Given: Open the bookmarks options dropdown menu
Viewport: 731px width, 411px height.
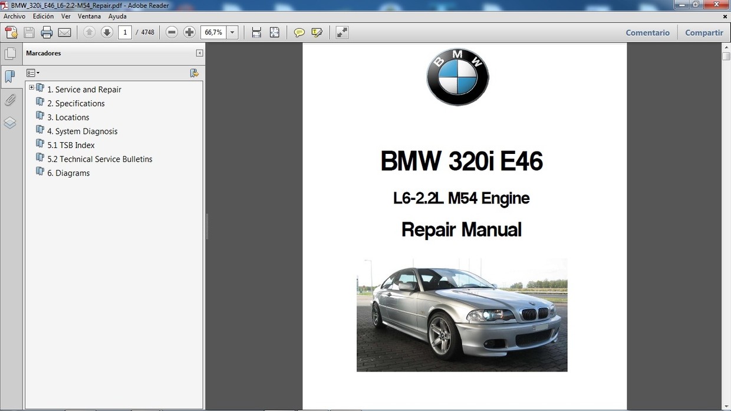Looking at the screenshot, I should click(33, 73).
